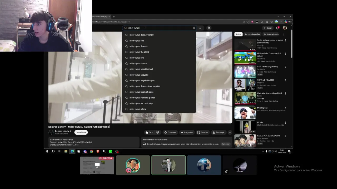
Task: Activate voice search microphone
Action: point(209,28)
